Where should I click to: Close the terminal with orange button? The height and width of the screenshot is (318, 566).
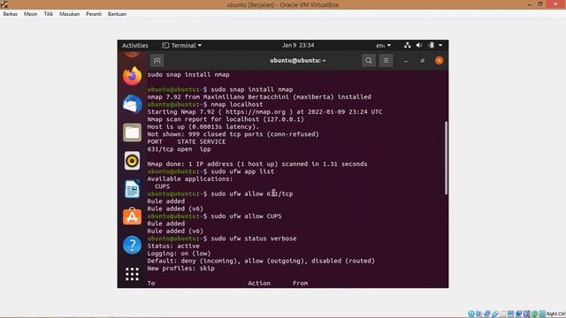coord(439,61)
